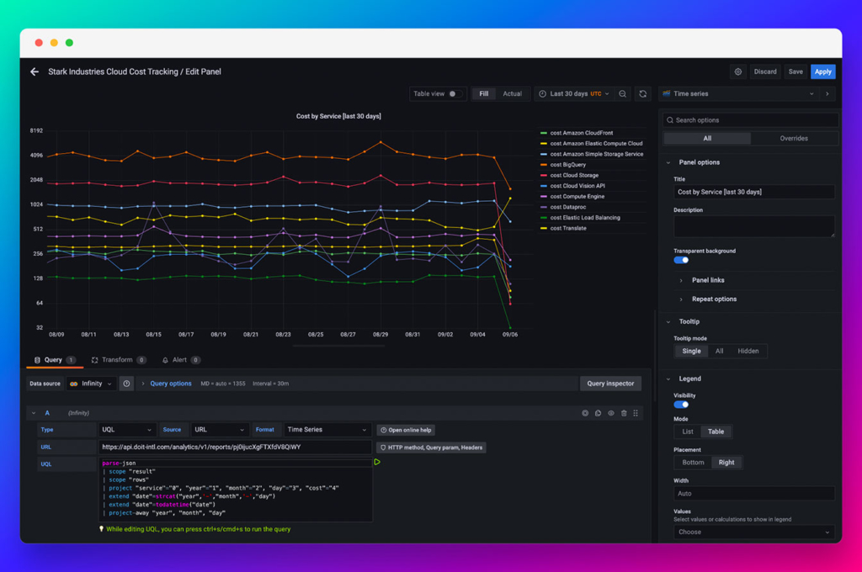Screen dimensions: 862x572
Task: Open the Last 30 days time picker
Action: tap(575, 94)
